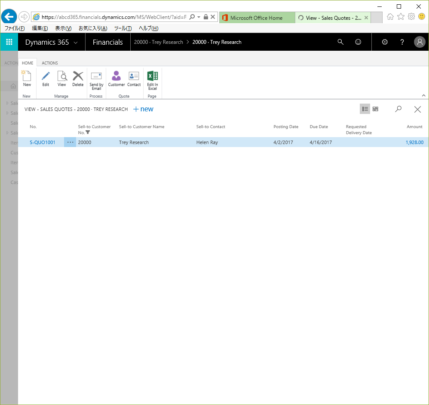Click the View magnifier document icon
This screenshot has width=429, height=405.
click(x=62, y=76)
